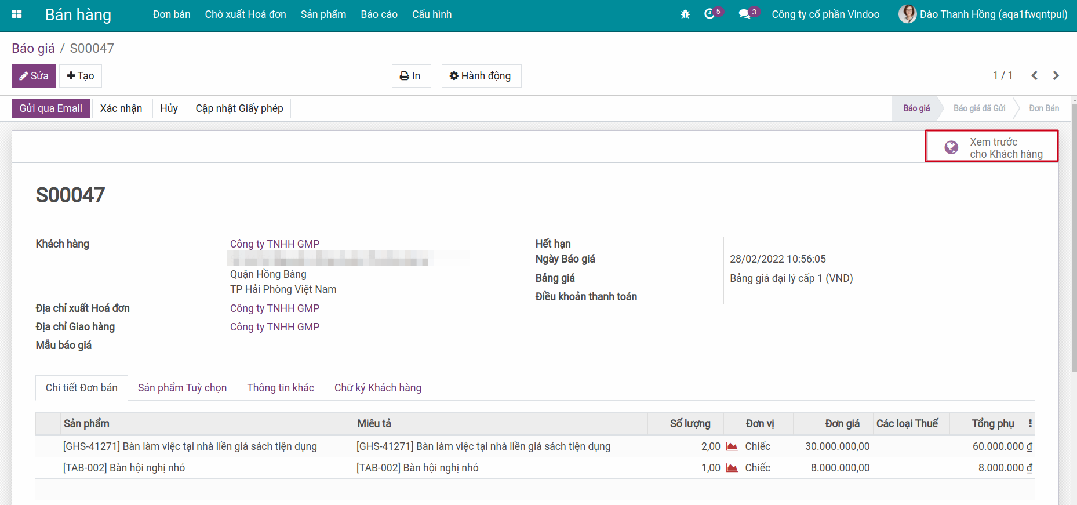Screen dimensions: 1077x505
Task: Open column options kebab in table header
Action: tap(1030, 424)
